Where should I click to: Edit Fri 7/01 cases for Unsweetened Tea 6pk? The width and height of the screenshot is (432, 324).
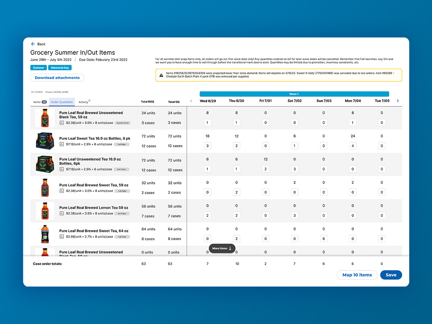click(x=266, y=169)
